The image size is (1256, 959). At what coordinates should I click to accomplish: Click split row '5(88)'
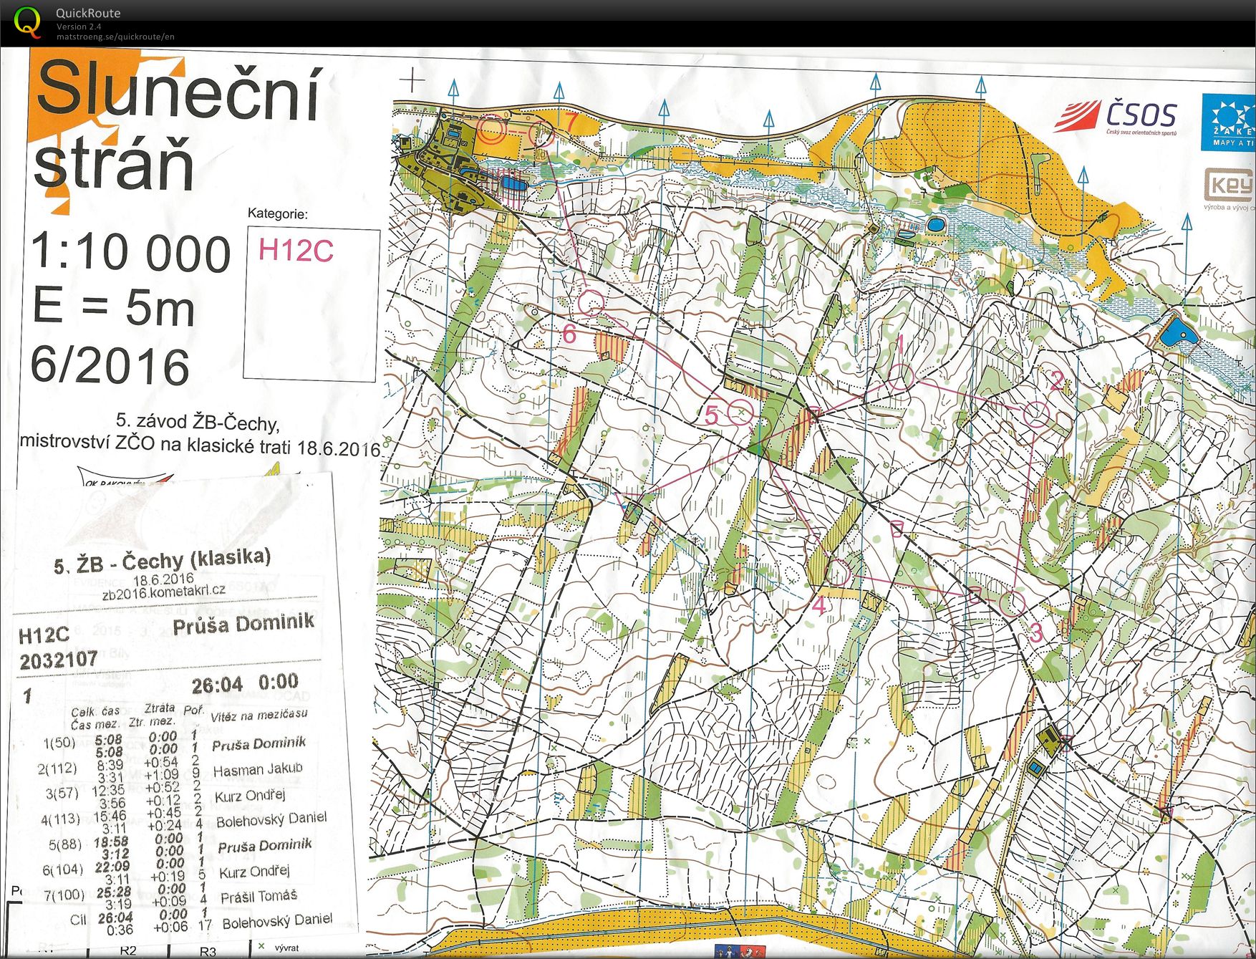point(64,845)
